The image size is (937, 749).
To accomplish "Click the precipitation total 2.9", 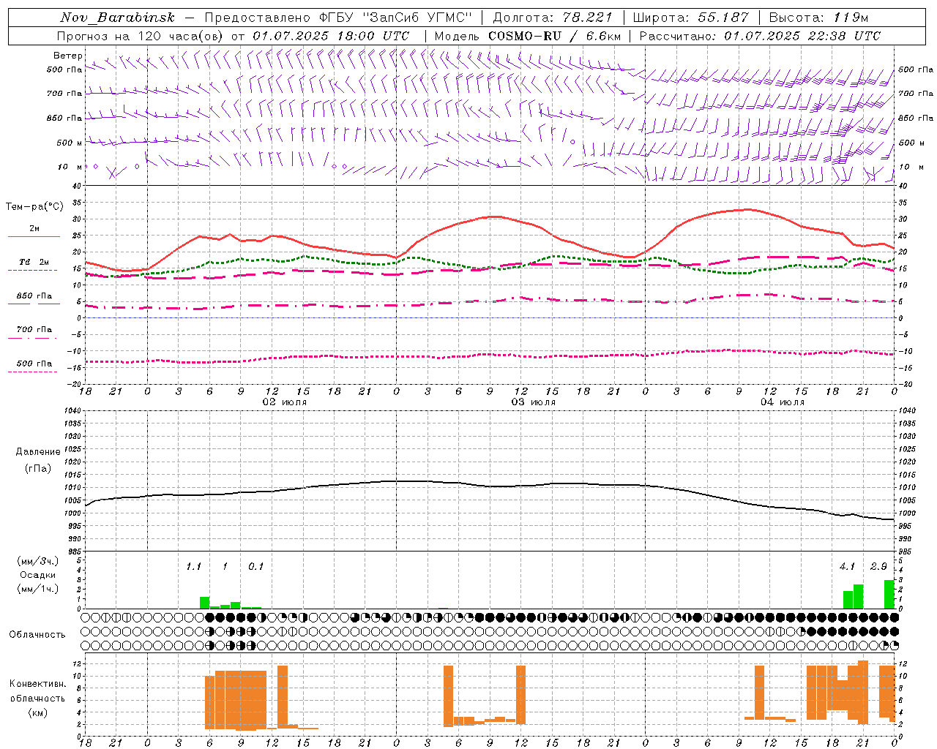I will coord(878,566).
